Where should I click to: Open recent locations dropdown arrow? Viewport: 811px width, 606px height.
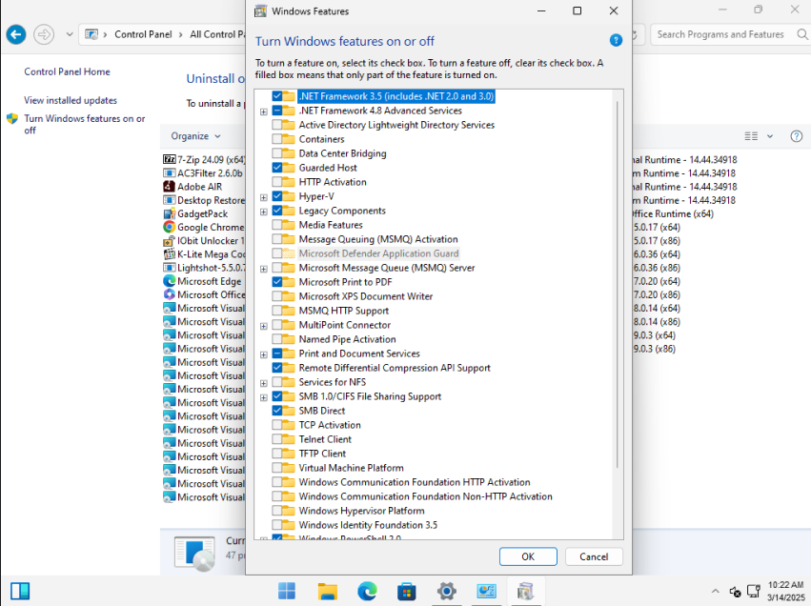pyautogui.click(x=70, y=34)
